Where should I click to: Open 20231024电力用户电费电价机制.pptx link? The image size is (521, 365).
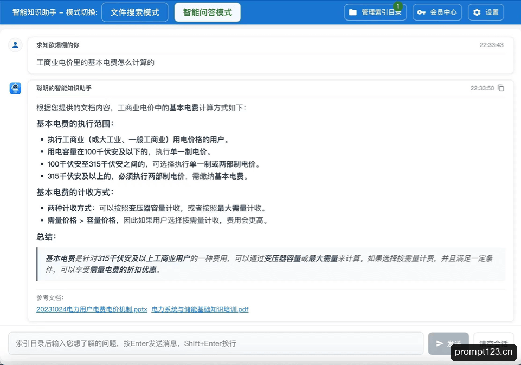pos(92,309)
